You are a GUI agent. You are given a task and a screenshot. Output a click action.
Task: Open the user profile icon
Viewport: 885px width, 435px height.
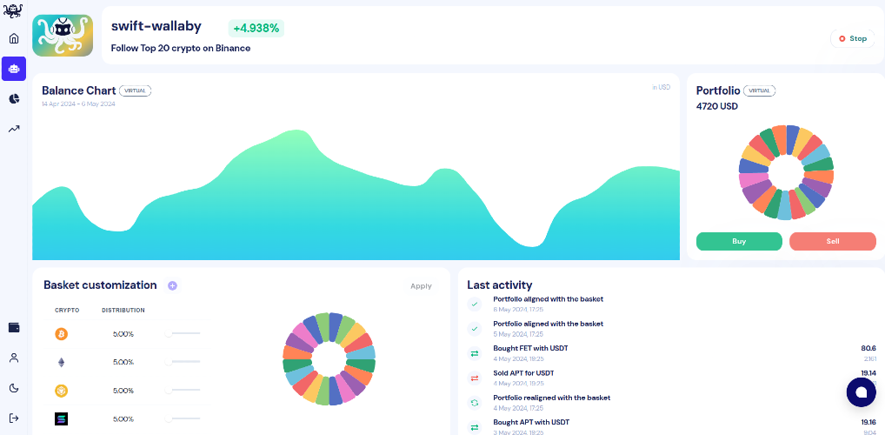(x=14, y=358)
